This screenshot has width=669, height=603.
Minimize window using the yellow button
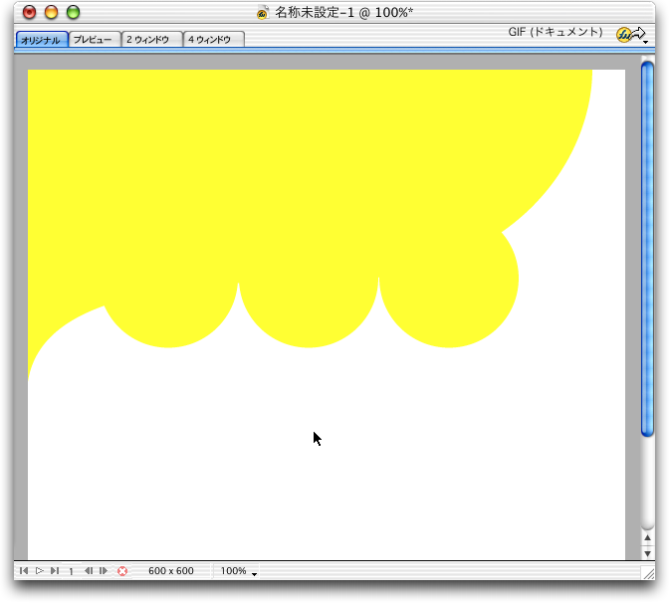click(x=51, y=12)
